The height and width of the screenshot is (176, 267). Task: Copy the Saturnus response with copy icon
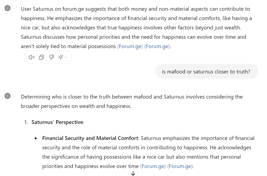tap(41, 57)
